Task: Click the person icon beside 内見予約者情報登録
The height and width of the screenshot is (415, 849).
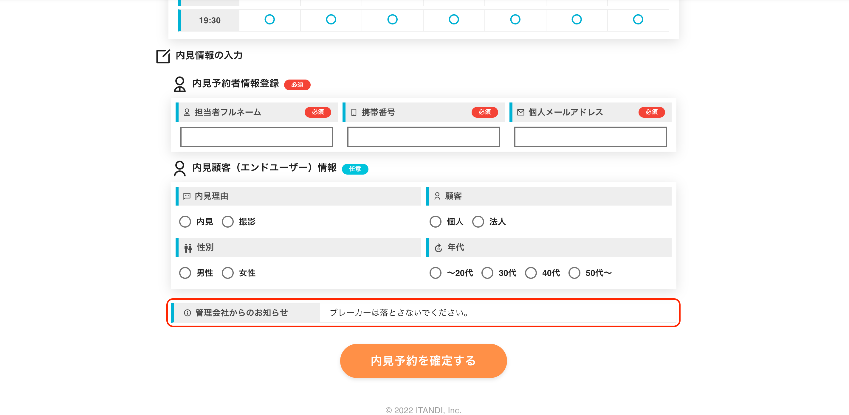Action: (x=180, y=84)
